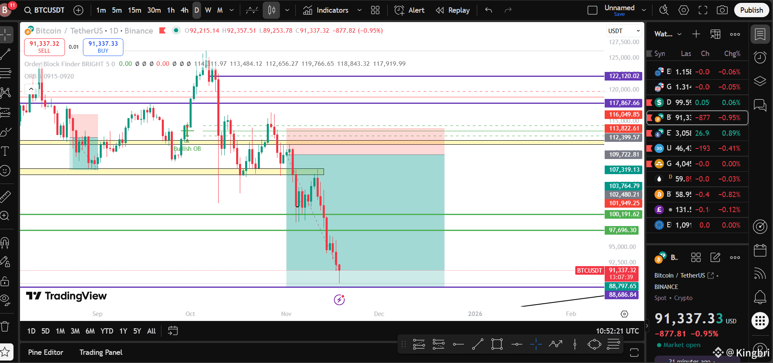The image size is (773, 363).
Task: Open the layout setup grid icon
Action: (375, 10)
